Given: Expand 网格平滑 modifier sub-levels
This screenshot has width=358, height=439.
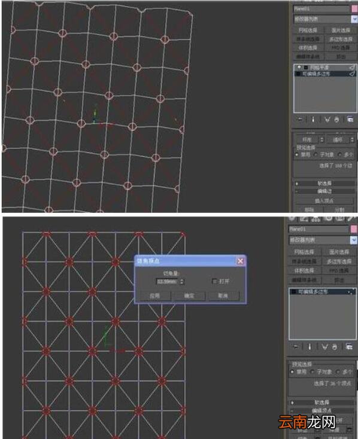Looking at the screenshot, I should pos(306,68).
